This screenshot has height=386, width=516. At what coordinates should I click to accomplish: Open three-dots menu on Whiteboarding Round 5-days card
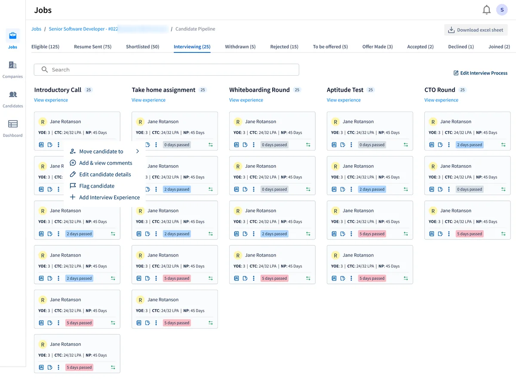pos(254,278)
